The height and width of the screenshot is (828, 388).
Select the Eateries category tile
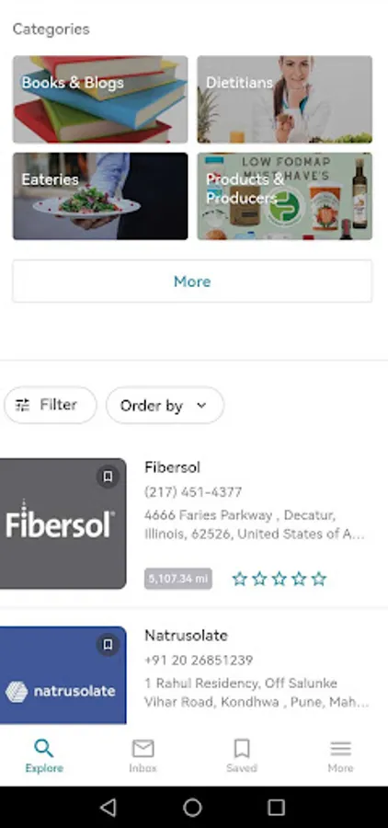pos(100,196)
